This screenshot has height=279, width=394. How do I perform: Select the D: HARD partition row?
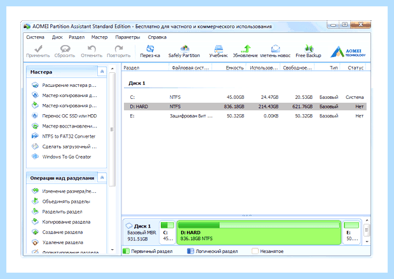pyautogui.click(x=245, y=107)
